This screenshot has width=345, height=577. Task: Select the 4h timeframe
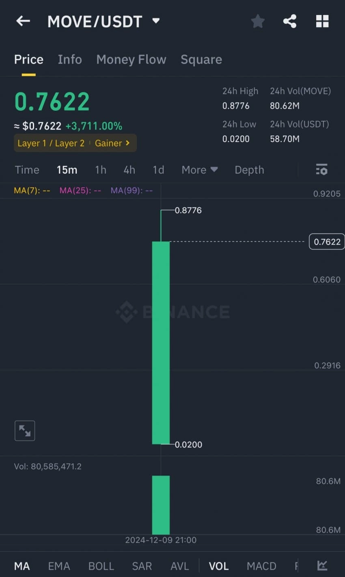click(x=129, y=170)
